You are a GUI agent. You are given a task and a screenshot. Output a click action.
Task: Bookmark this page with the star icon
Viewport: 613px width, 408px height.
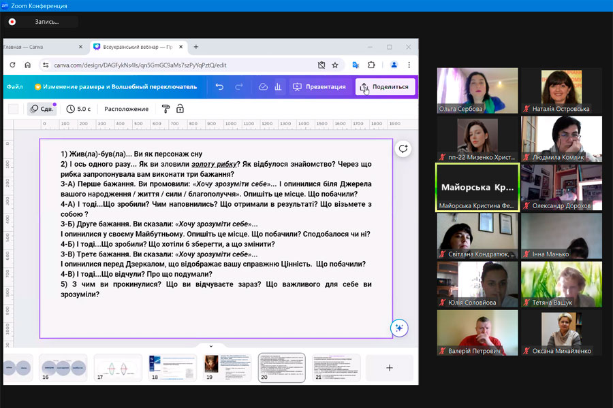(335, 65)
